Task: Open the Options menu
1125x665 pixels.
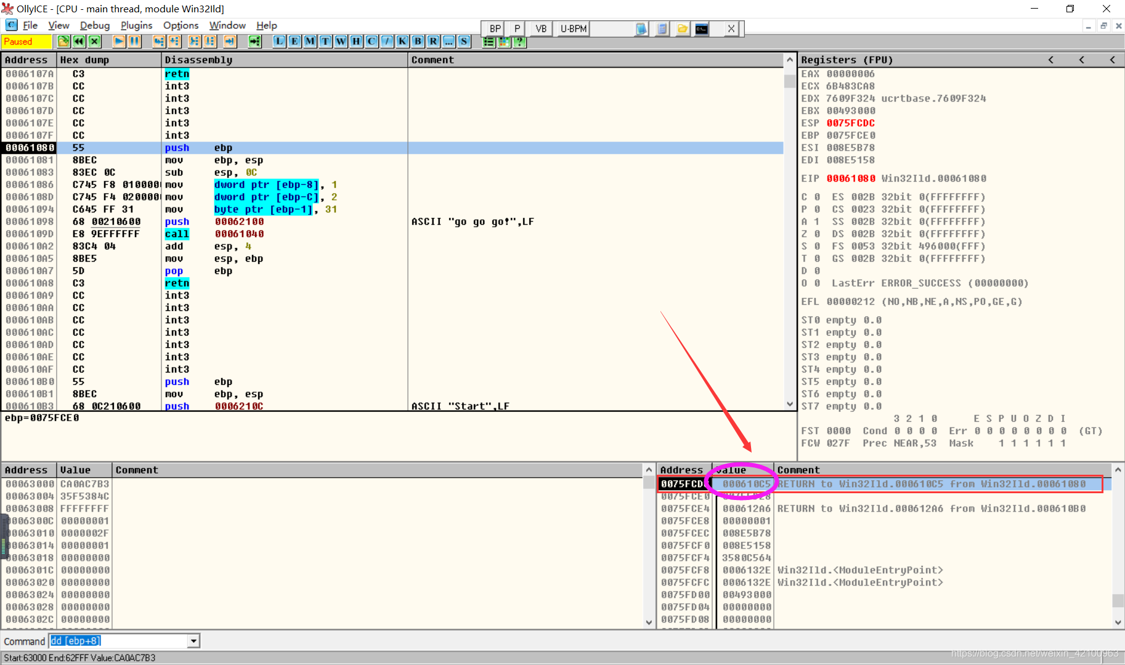Action: point(181,25)
